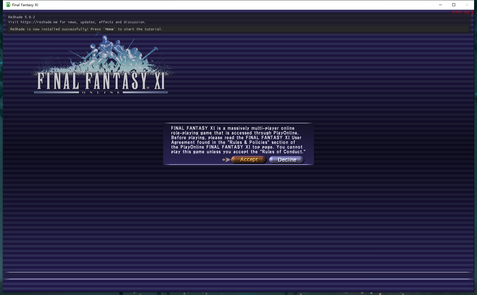Click the Accept button

249,160
